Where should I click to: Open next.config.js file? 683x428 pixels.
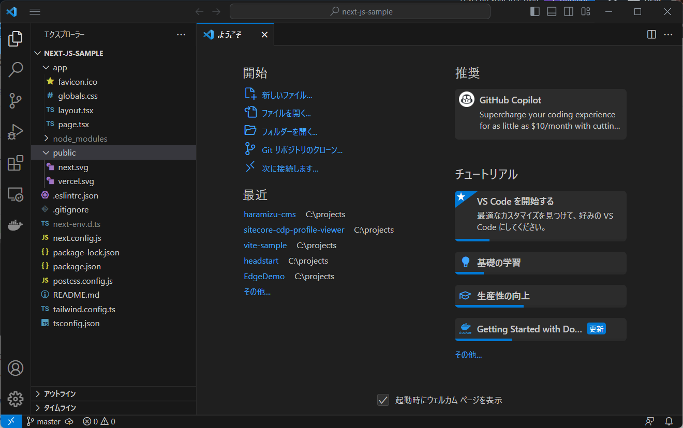113,238
